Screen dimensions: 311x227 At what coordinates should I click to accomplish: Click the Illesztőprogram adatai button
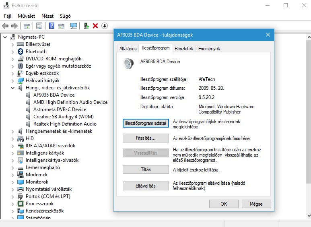(146, 123)
